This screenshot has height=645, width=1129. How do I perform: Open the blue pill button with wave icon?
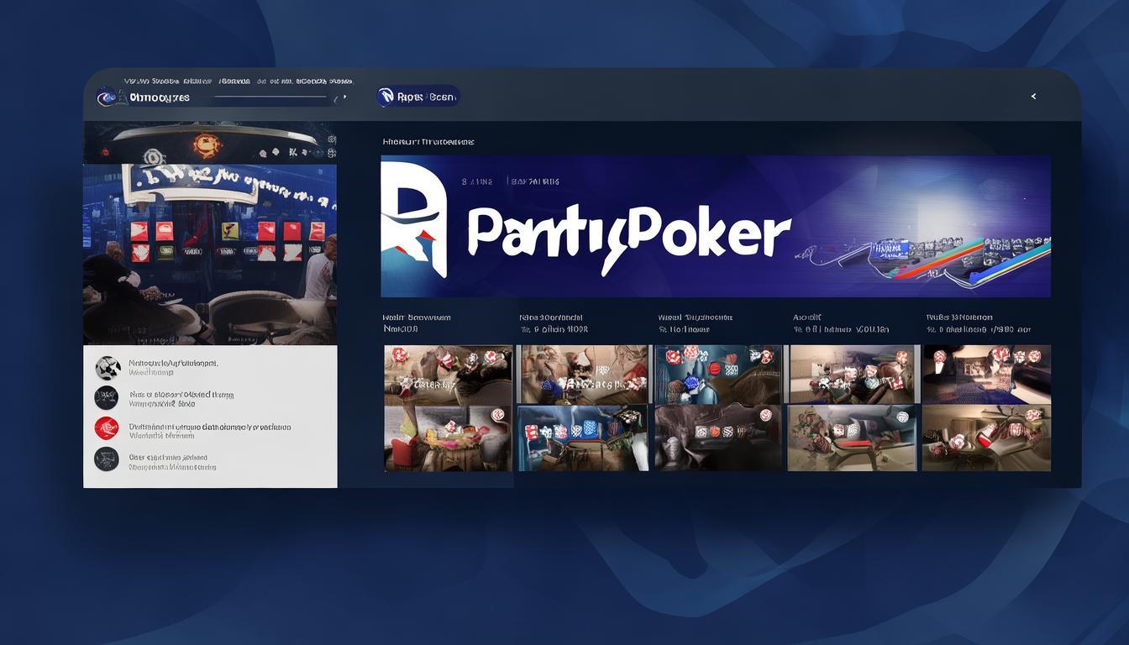click(x=418, y=97)
